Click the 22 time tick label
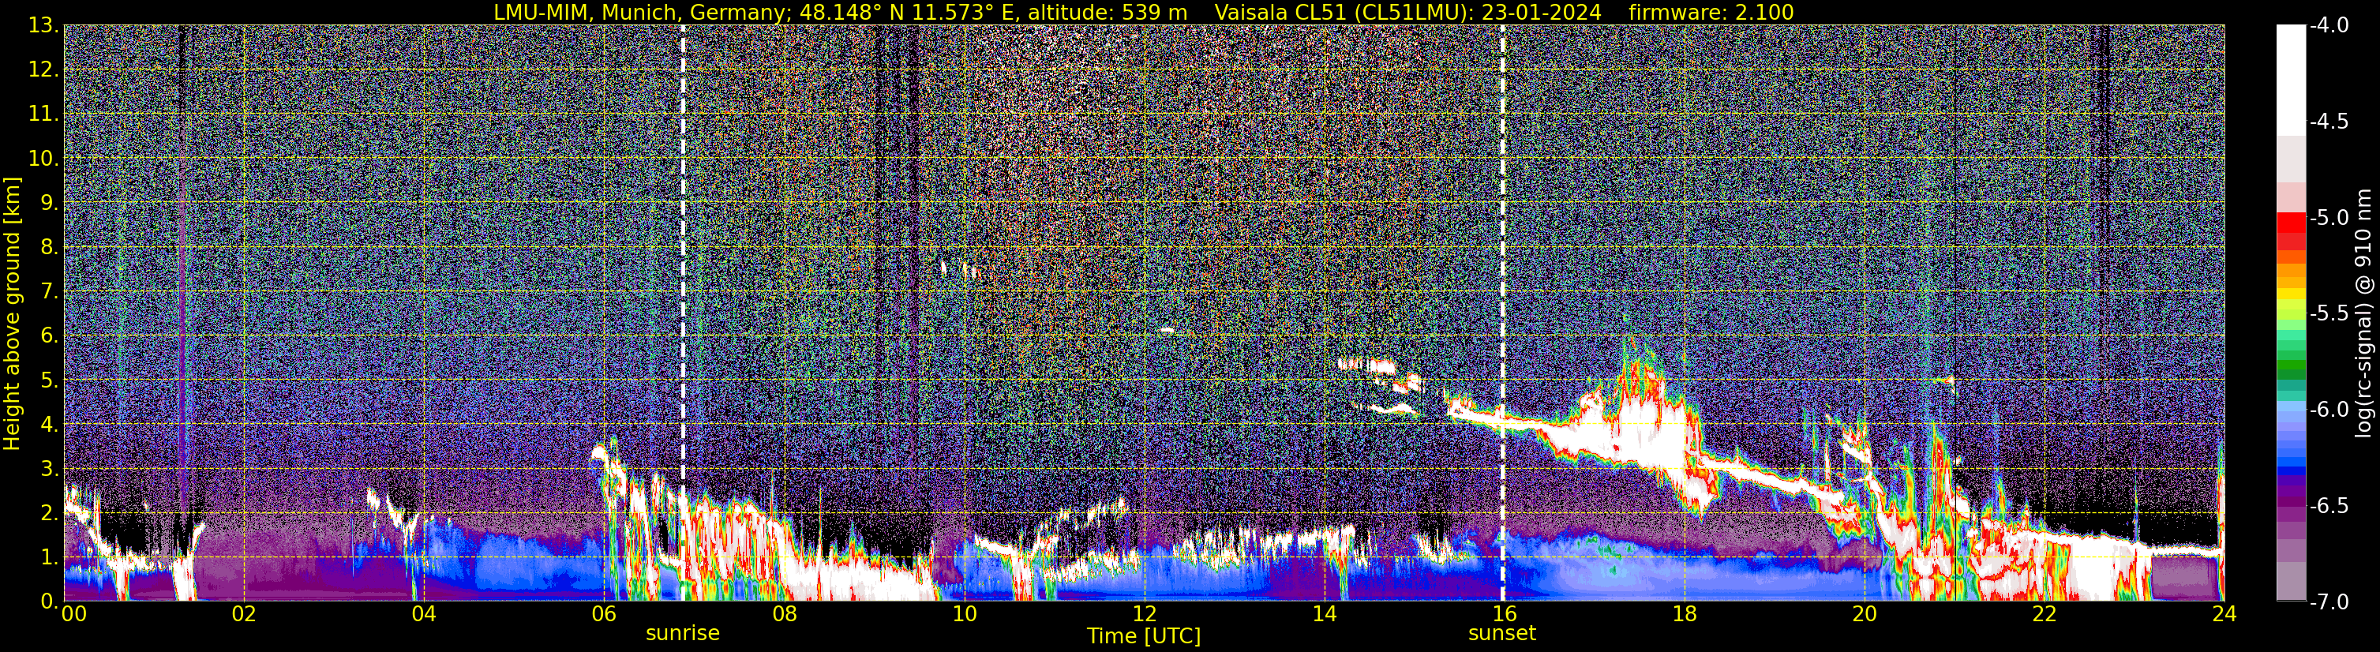This screenshot has height=652, width=2380. (x=2045, y=614)
